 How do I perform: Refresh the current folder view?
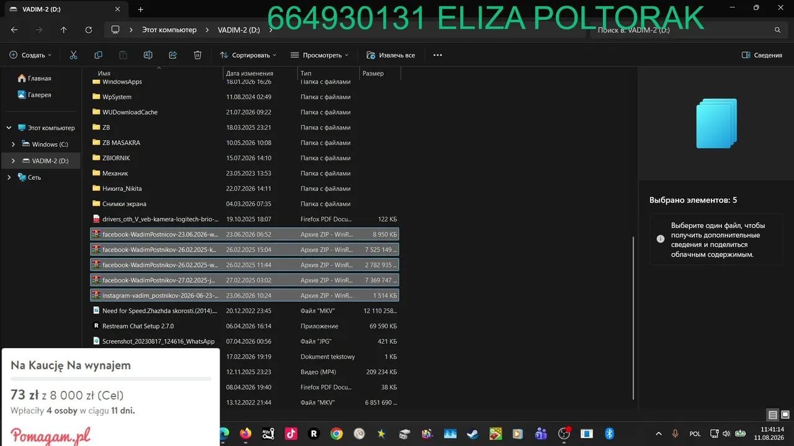pos(88,30)
